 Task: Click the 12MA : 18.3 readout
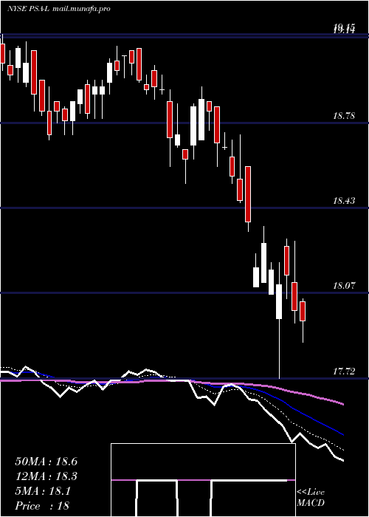tap(46, 476)
